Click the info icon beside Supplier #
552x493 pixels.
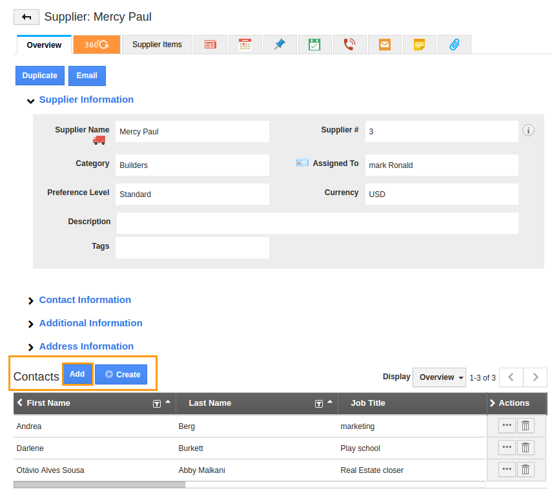528,131
